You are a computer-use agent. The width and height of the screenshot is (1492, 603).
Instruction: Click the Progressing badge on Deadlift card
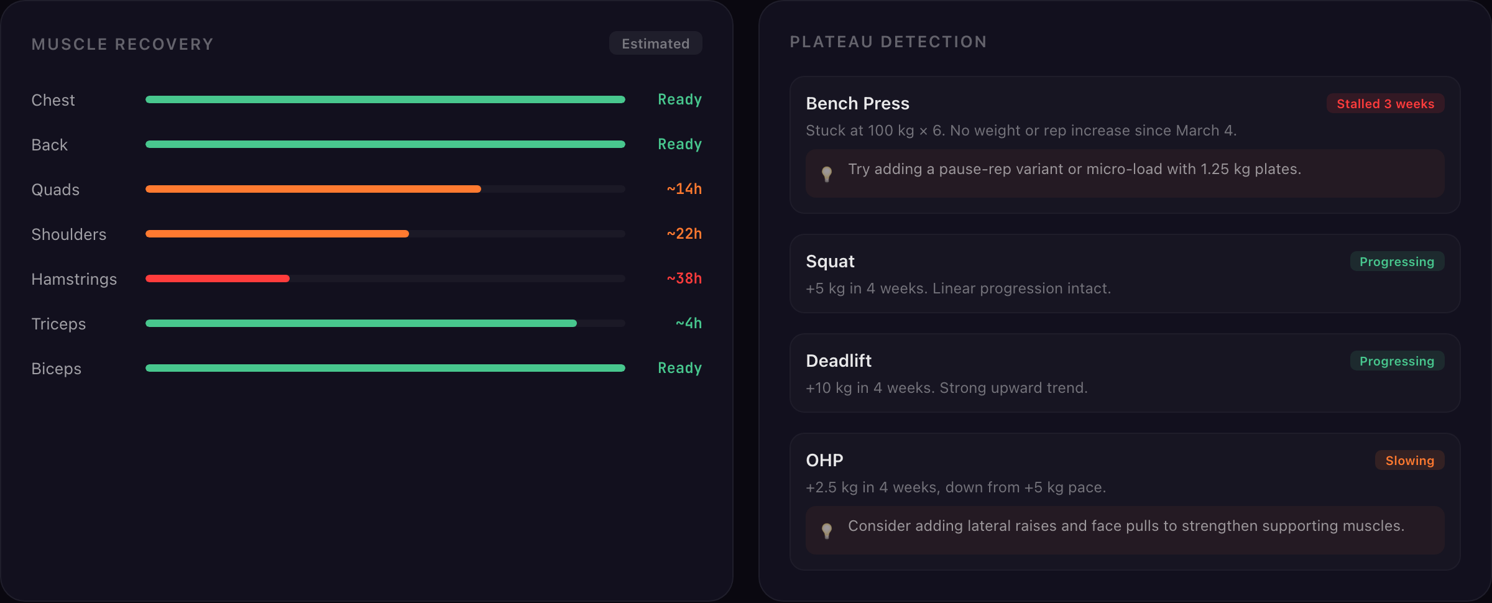click(1396, 361)
